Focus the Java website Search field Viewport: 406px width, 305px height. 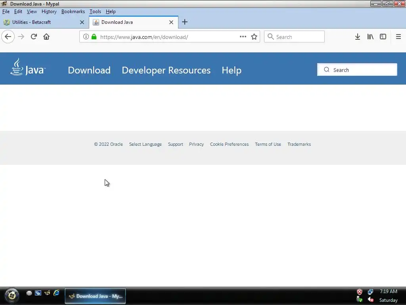point(357,69)
